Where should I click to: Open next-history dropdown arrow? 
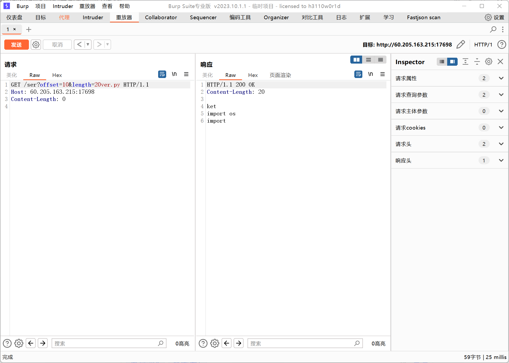coord(108,44)
